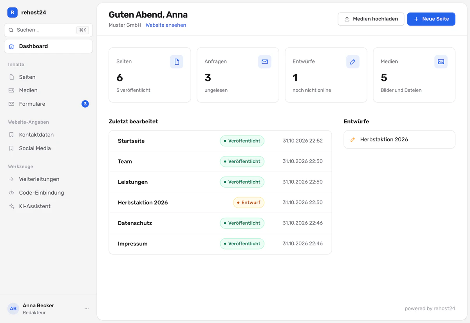Click the powered by rehost24 text
Viewport: 470px width, 323px height.
coord(430,309)
